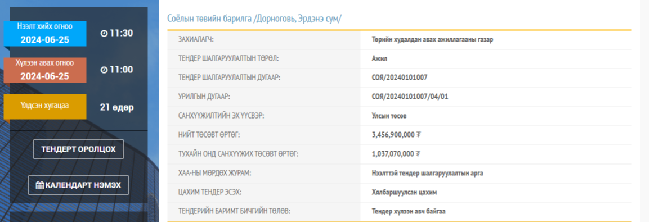This screenshot has height=223, width=650.
Task: Click Нээлттэй тендер шалгаруулалтын арга value
Action: [x=427, y=173]
